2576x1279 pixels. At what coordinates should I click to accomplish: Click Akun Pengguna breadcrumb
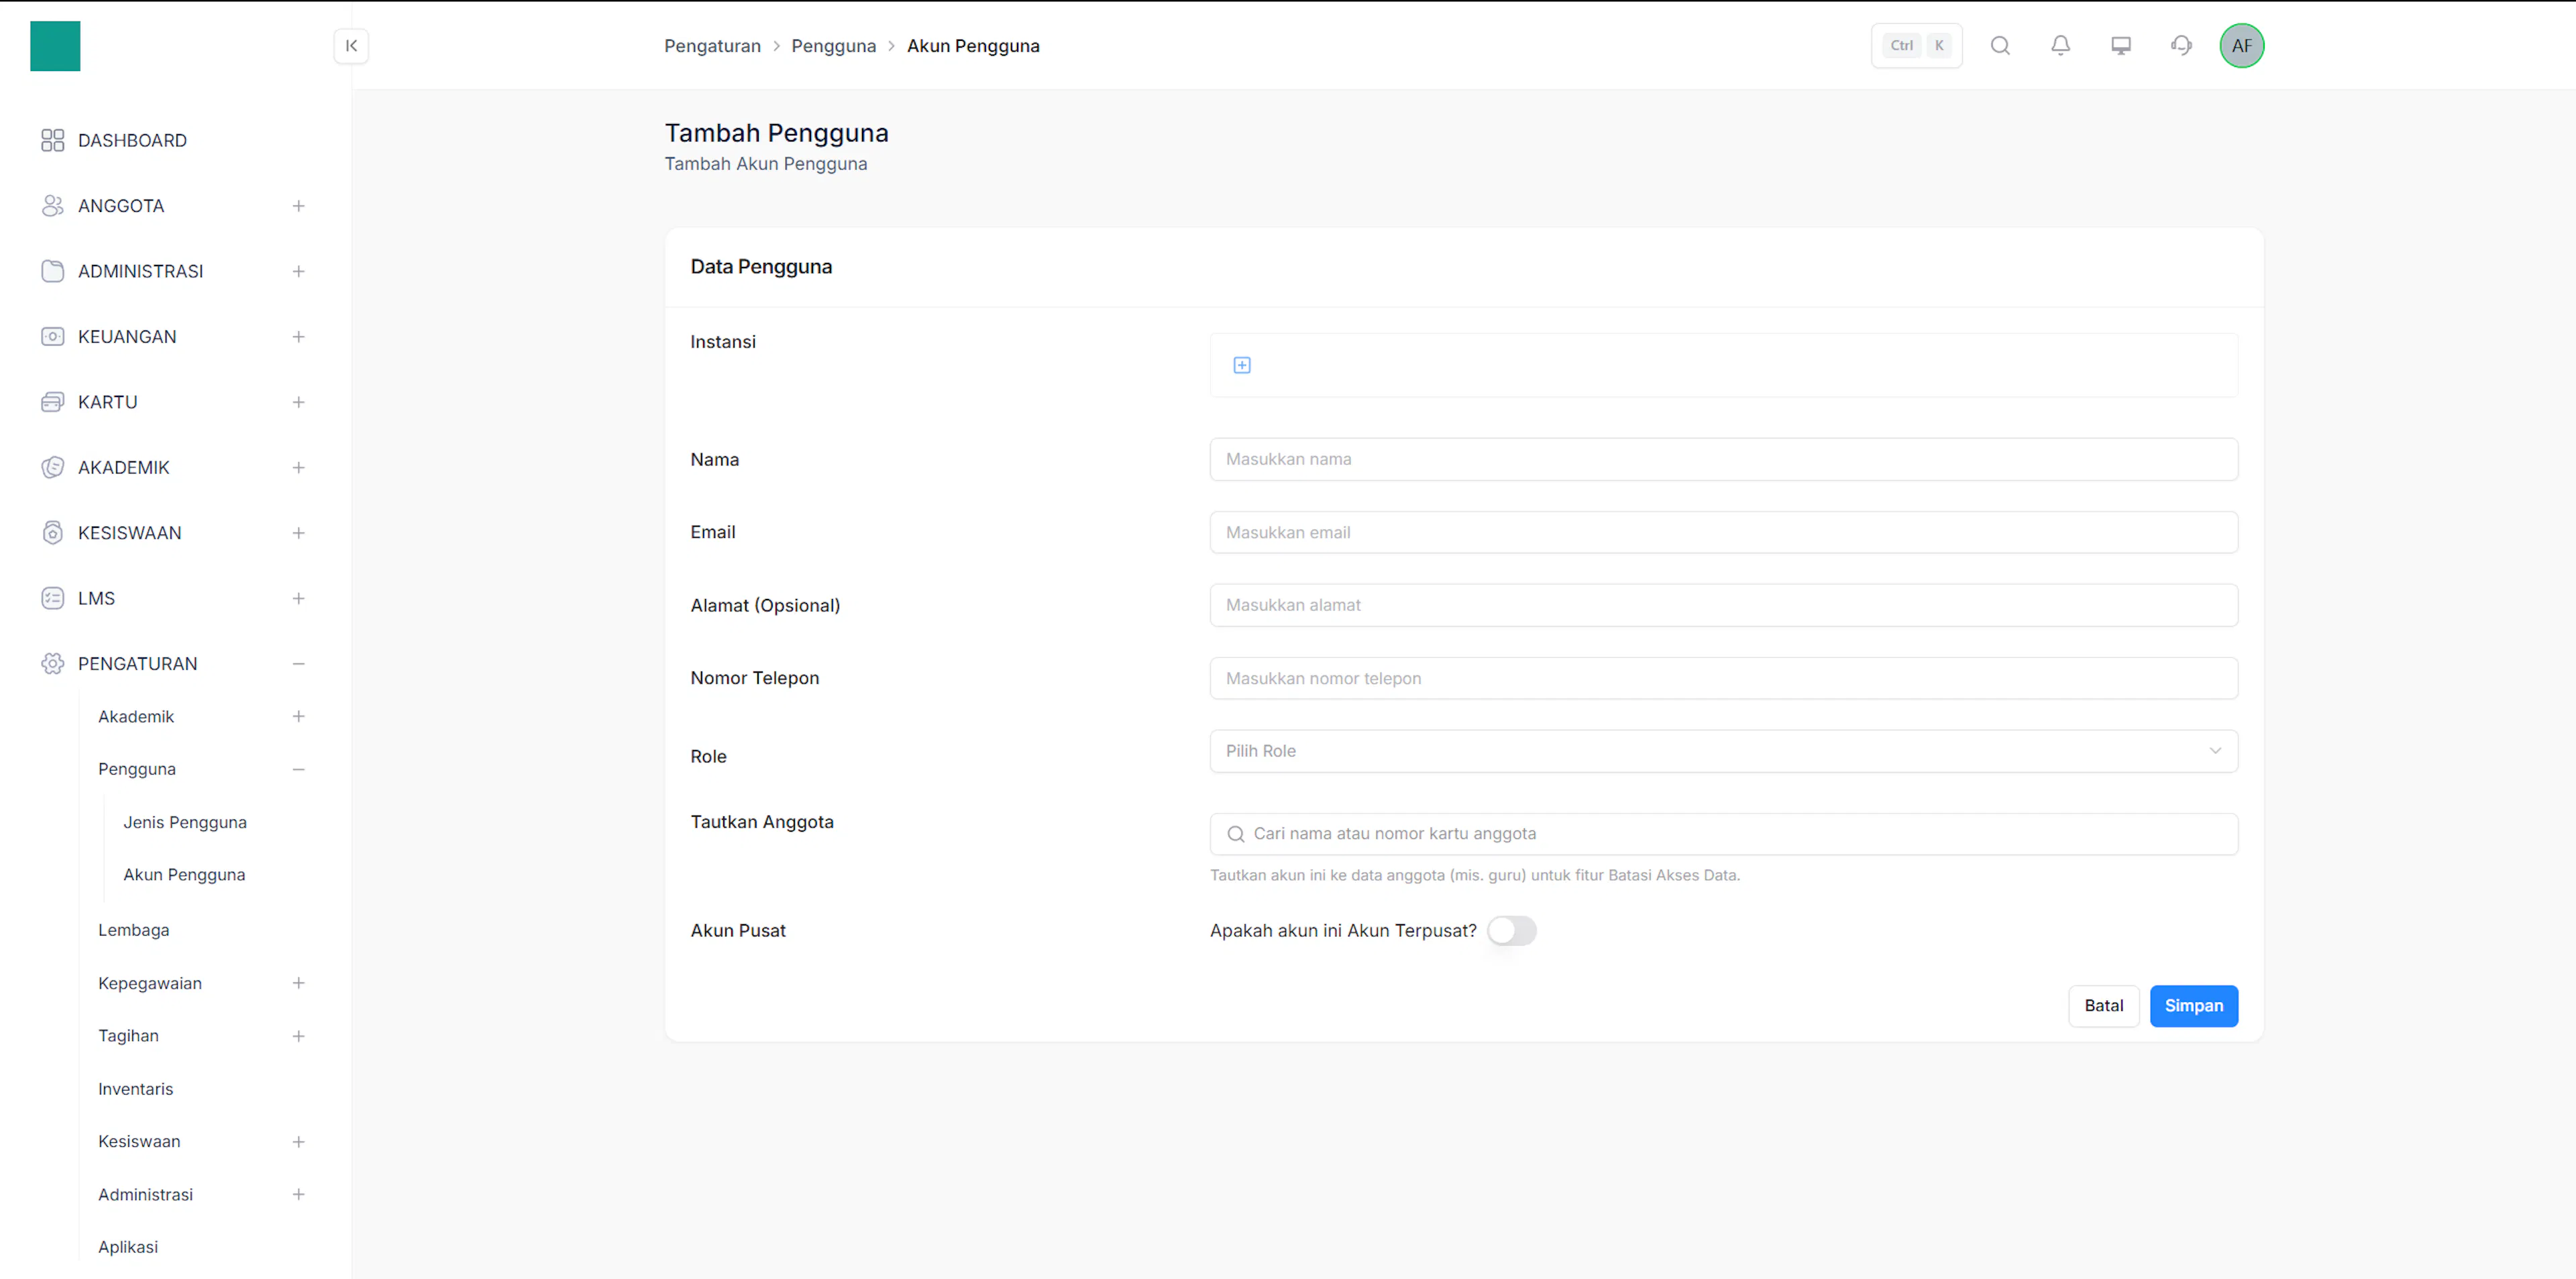(x=973, y=46)
